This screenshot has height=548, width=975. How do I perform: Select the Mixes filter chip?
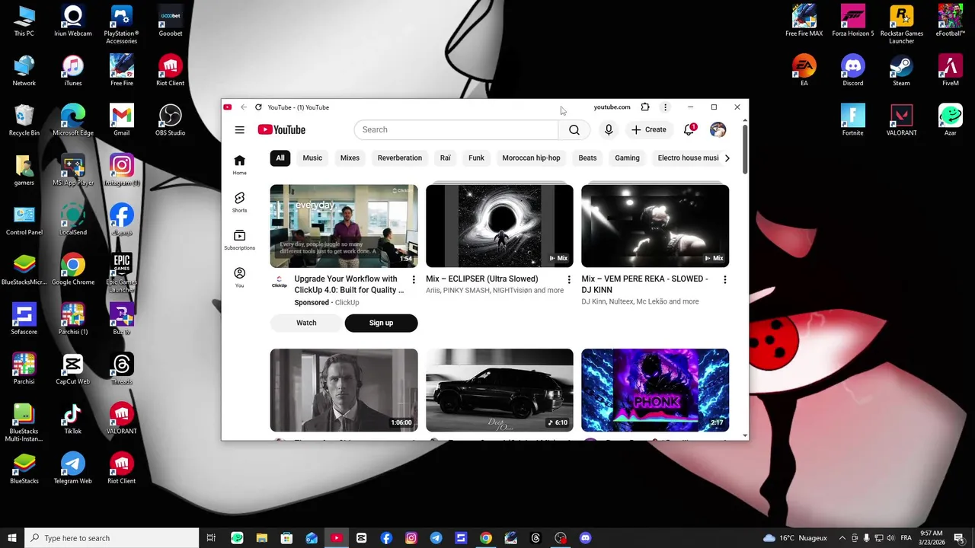coord(350,158)
